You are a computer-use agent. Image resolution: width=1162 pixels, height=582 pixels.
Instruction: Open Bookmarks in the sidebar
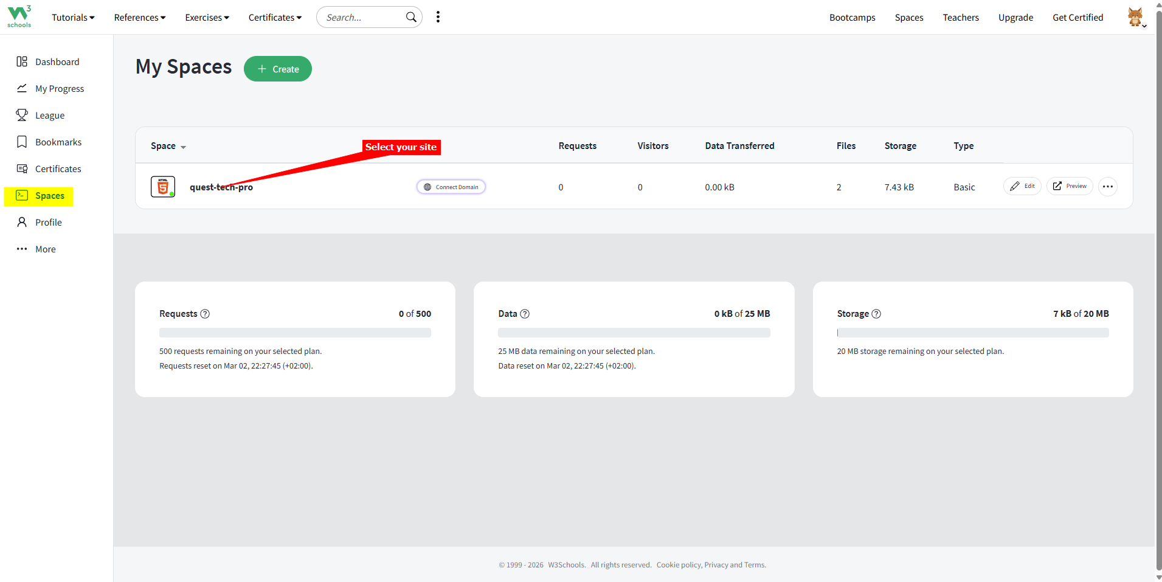coord(49,142)
